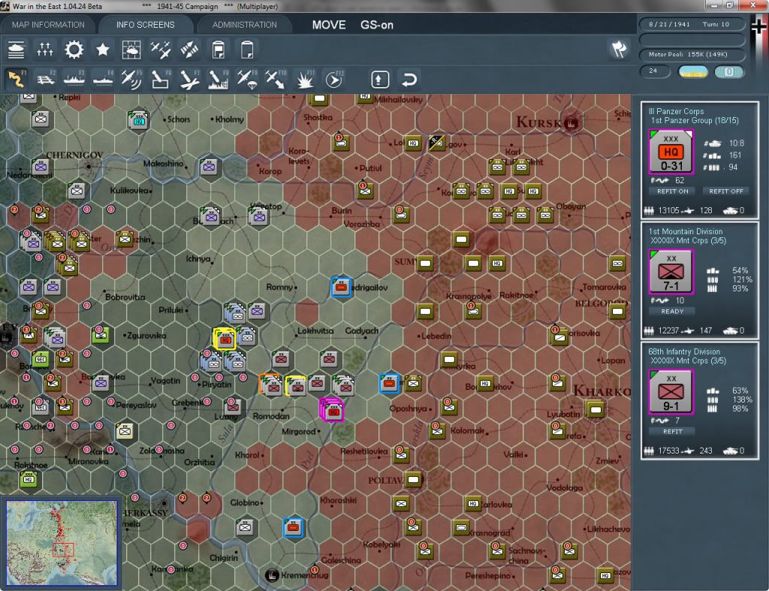The height and width of the screenshot is (591, 769).
Task: Click the MOVE mode label
Action: coord(329,25)
